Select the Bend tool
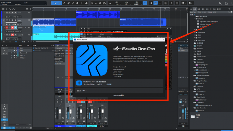The height and width of the screenshot is (131, 233). tap(82, 3)
